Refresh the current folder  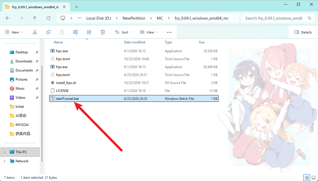tap(48, 18)
